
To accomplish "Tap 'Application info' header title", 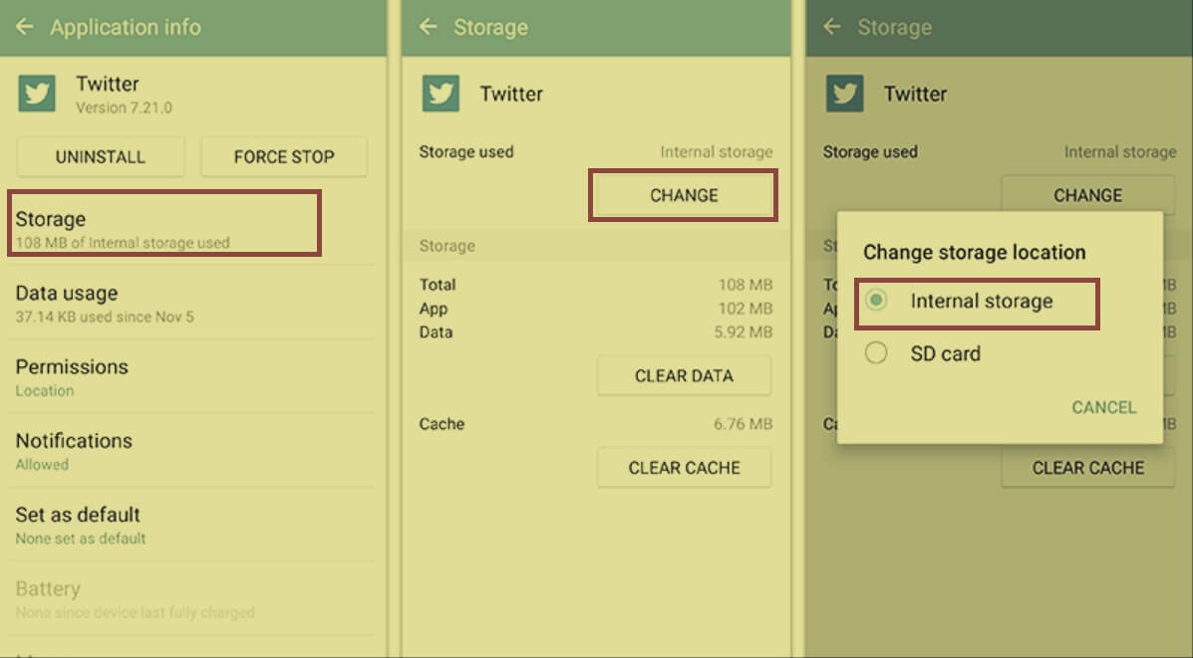I will coord(126,27).
